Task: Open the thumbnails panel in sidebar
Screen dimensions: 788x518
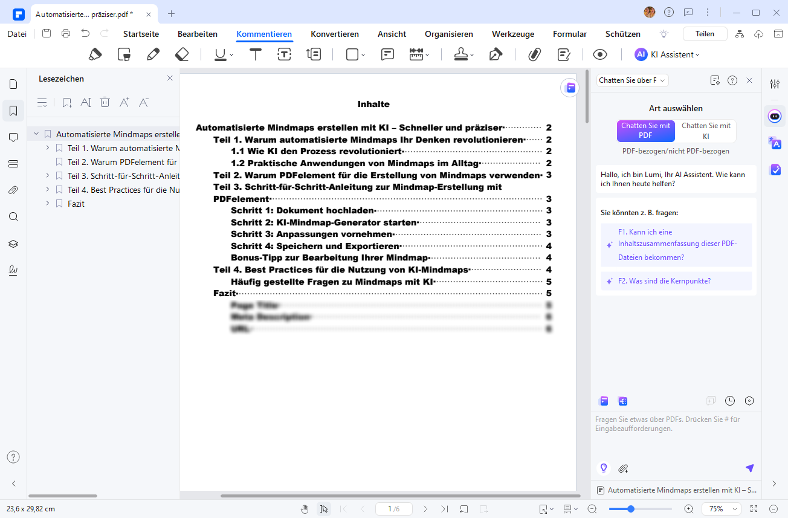Action: [x=13, y=84]
